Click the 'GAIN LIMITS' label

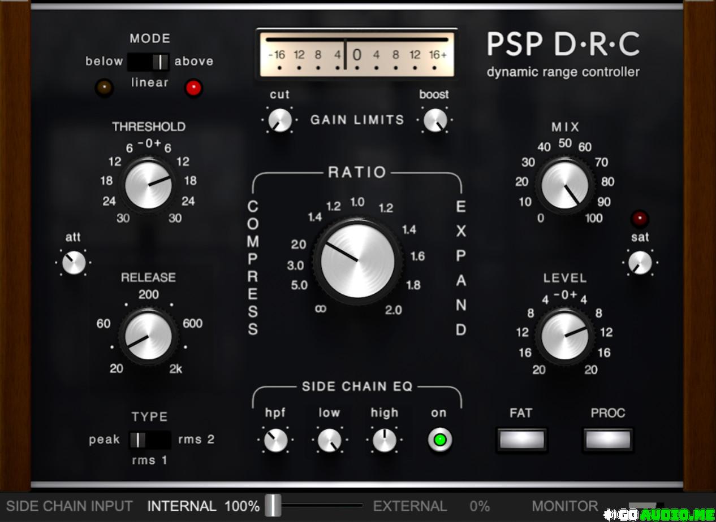357,120
